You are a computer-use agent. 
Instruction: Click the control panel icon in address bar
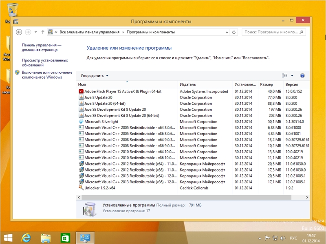coord(50,32)
